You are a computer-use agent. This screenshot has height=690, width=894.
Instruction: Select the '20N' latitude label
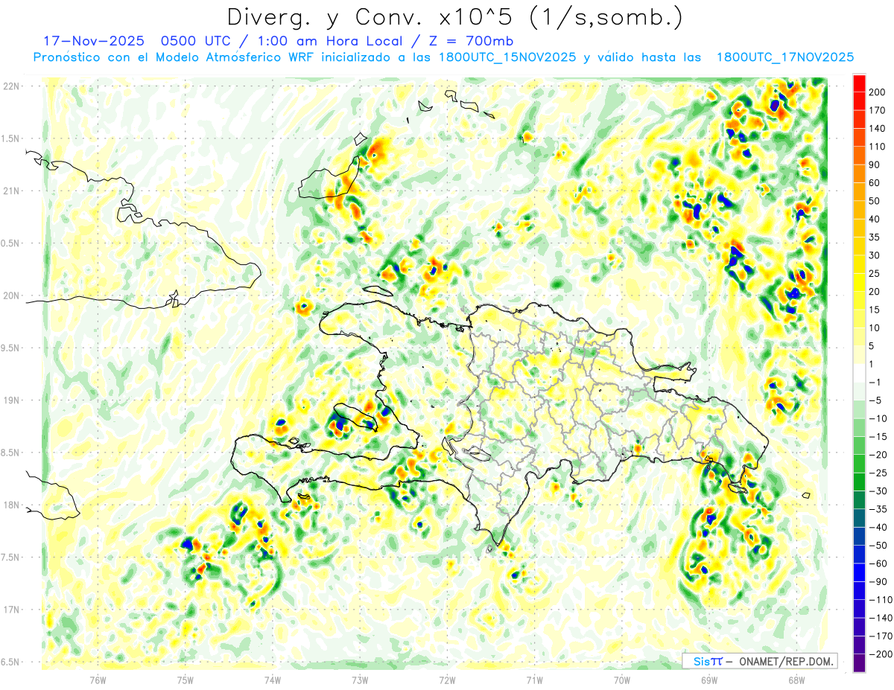11,296
